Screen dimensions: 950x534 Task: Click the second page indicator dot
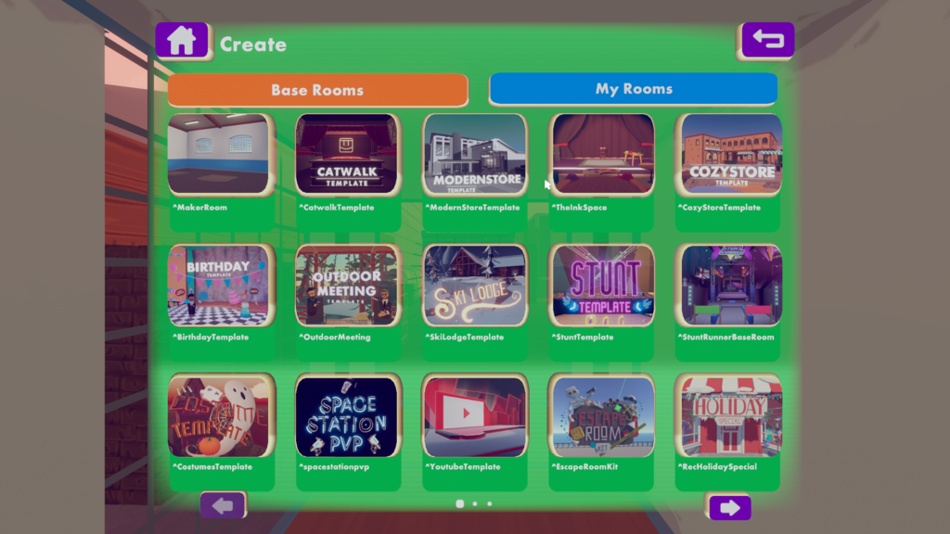475,503
